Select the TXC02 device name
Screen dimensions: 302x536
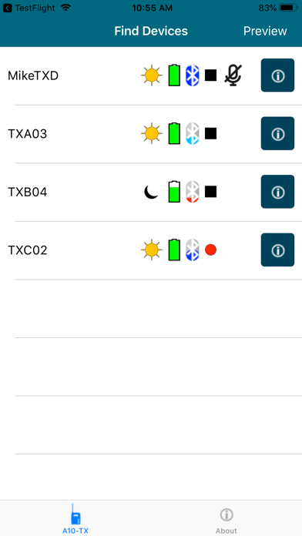click(x=28, y=250)
